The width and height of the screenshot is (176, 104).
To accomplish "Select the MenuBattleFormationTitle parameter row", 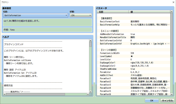I will tap(133, 37).
